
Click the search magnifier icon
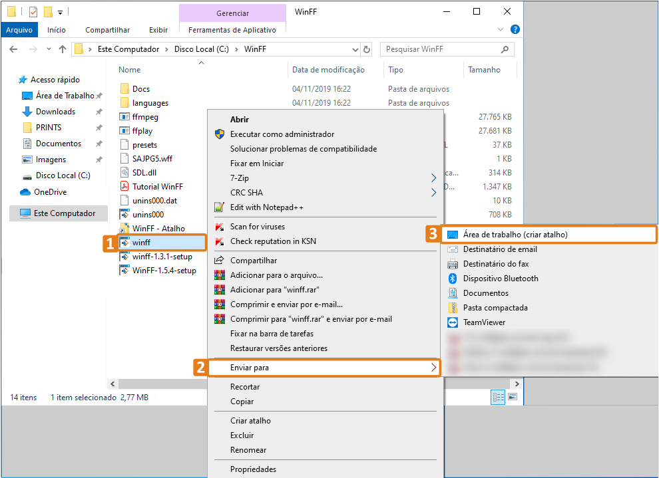pos(505,49)
